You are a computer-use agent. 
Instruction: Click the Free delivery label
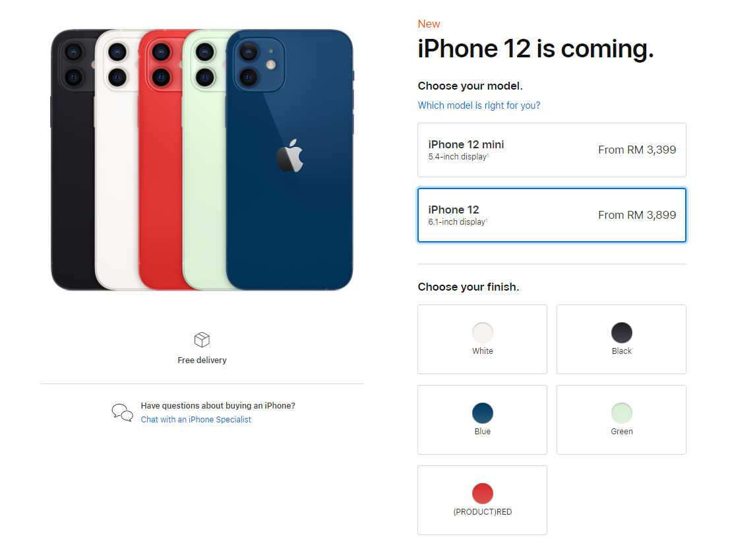[x=202, y=360]
